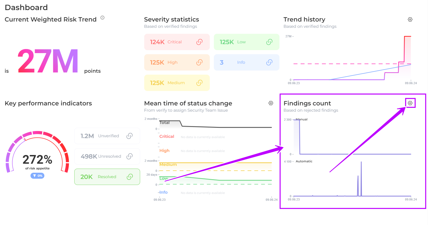Viewport: 428px width, 225px height.
Task: Click the link icon on Critical card
Action: pyautogui.click(x=199, y=42)
